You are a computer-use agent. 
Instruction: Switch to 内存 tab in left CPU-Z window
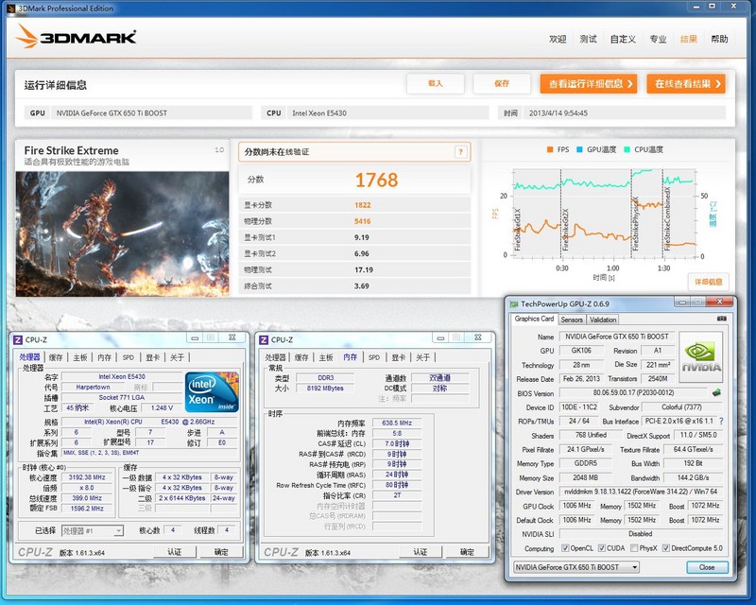click(104, 357)
